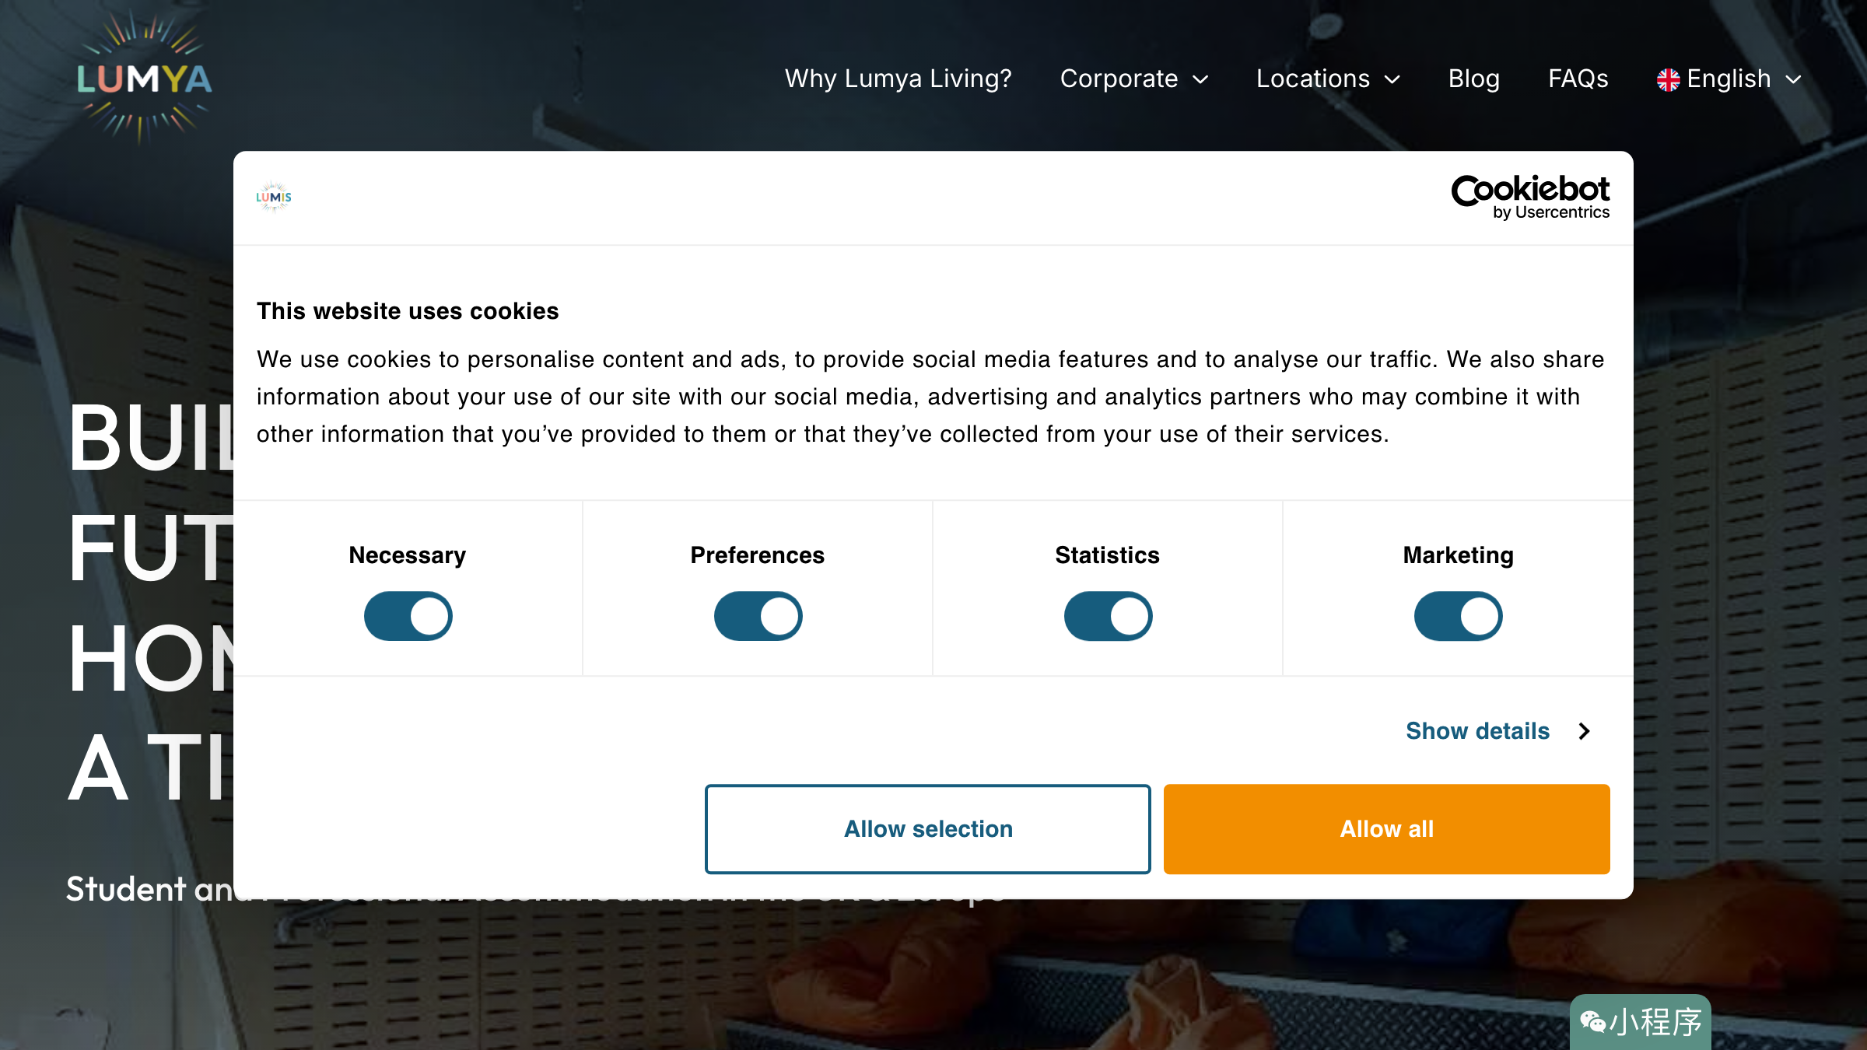The image size is (1867, 1050).
Task: Expand the Corporate dropdown menu
Action: click(1134, 79)
